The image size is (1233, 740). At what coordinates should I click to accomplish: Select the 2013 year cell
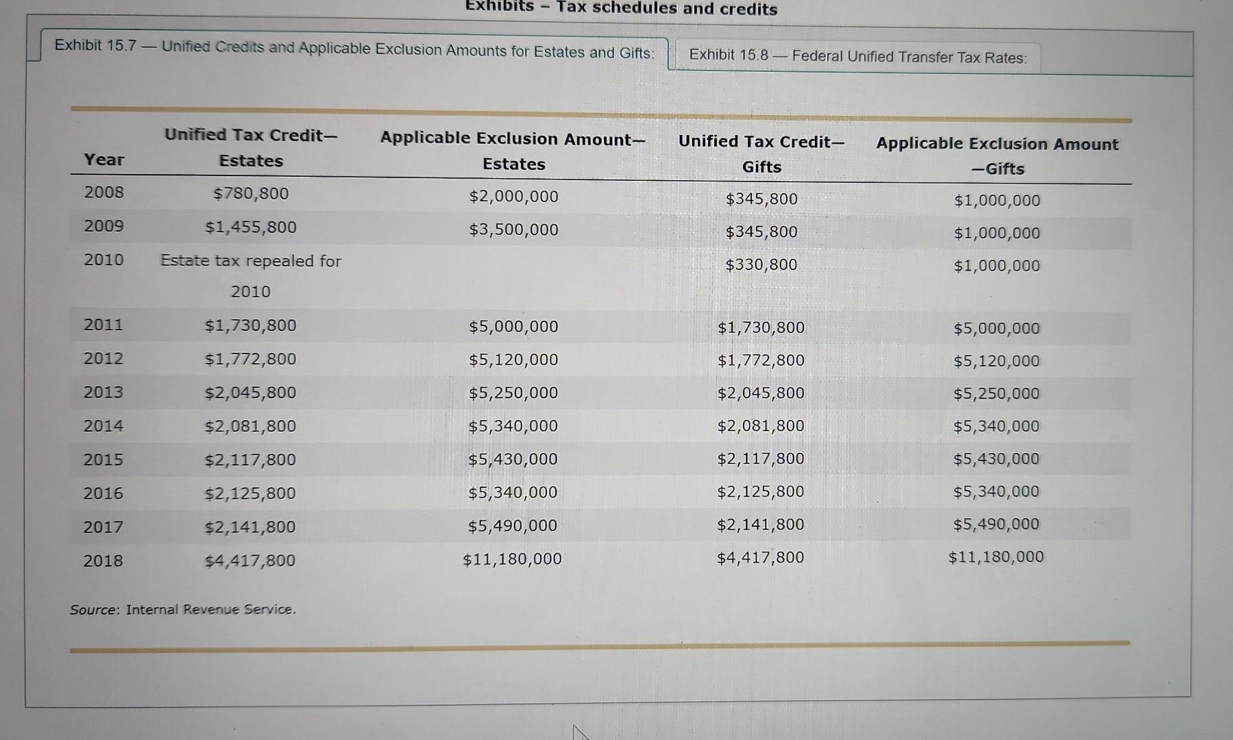[103, 392]
